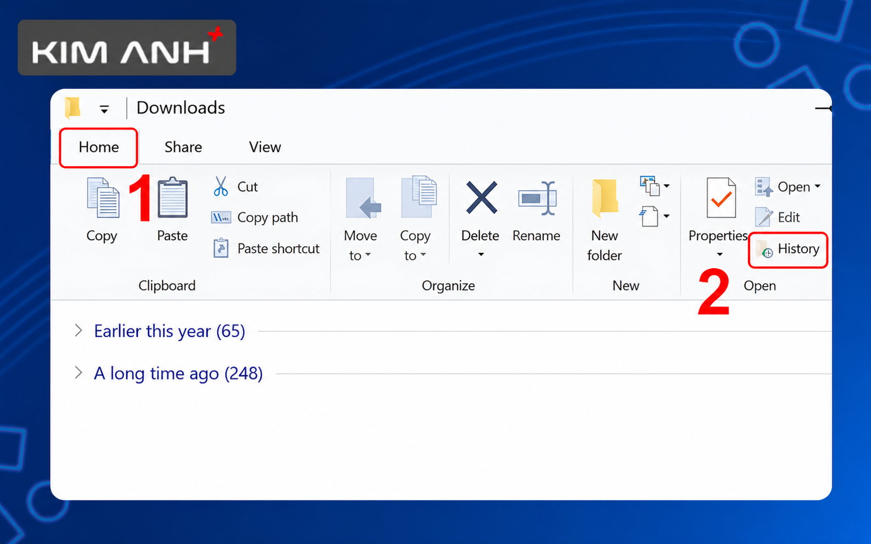Click the Rename icon
Image resolution: width=871 pixels, height=544 pixels.
pyautogui.click(x=538, y=198)
